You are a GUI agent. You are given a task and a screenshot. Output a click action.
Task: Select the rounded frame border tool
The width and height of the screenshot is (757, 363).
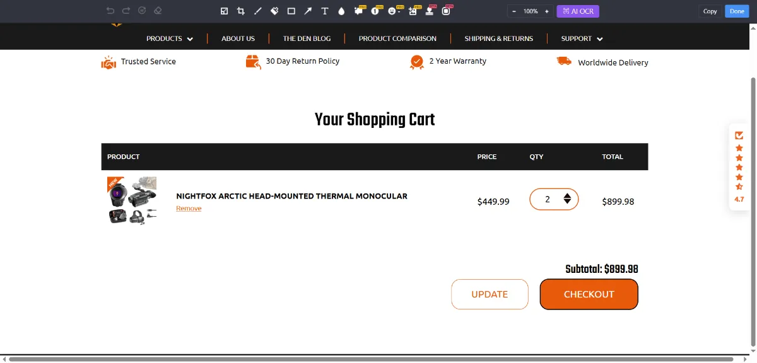click(446, 11)
